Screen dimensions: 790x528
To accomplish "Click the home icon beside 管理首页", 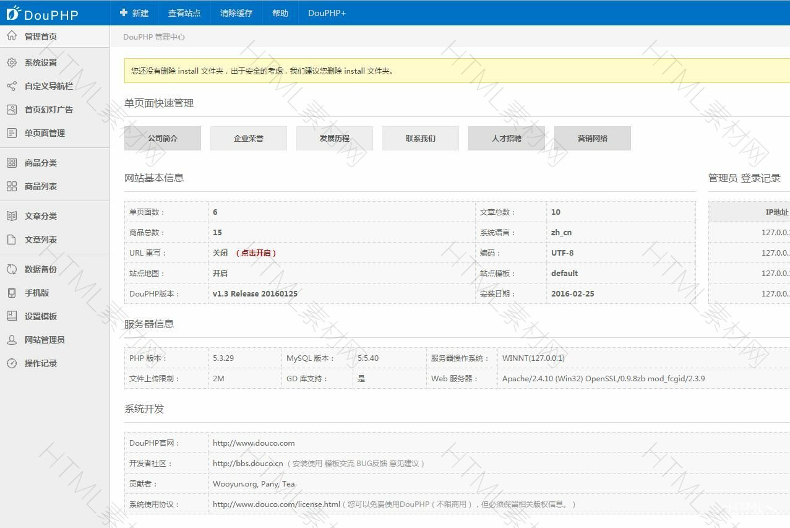I will [11, 36].
